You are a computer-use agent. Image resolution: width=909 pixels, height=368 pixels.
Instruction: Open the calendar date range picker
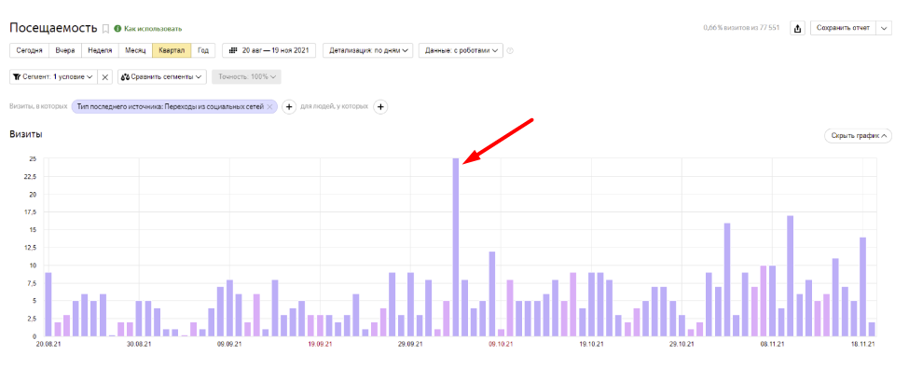click(269, 50)
